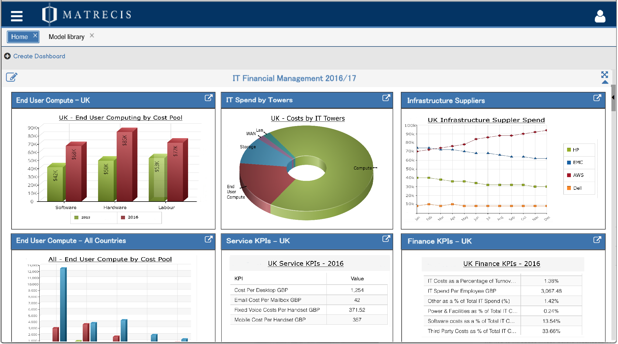Close the Model library tab
618x344 pixels.
pos(92,35)
